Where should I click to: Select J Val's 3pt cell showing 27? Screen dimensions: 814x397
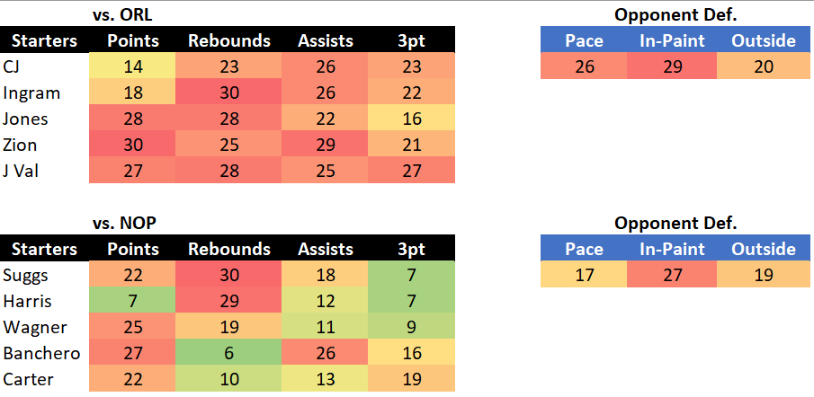pyautogui.click(x=412, y=170)
